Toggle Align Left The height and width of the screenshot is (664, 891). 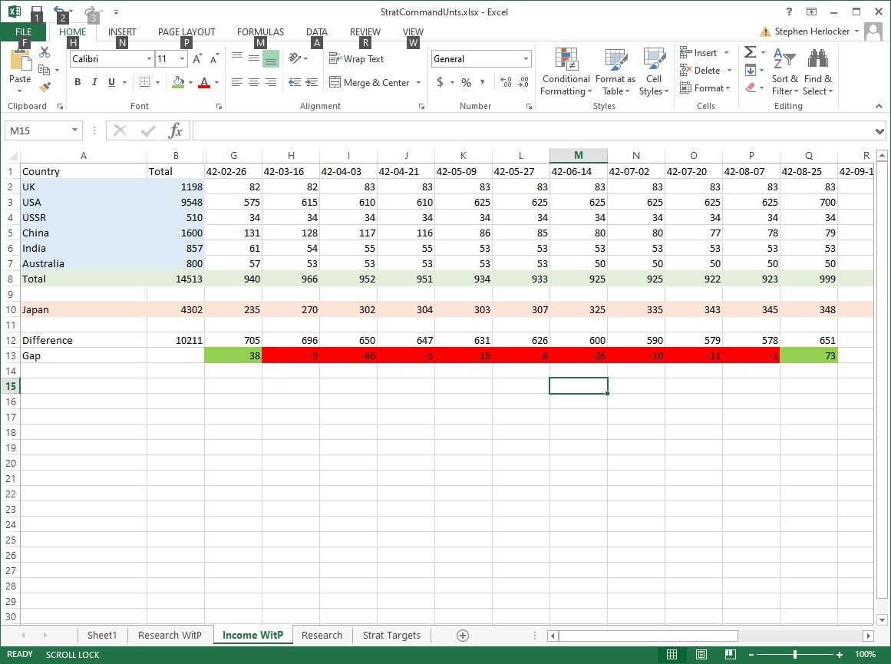pos(237,82)
